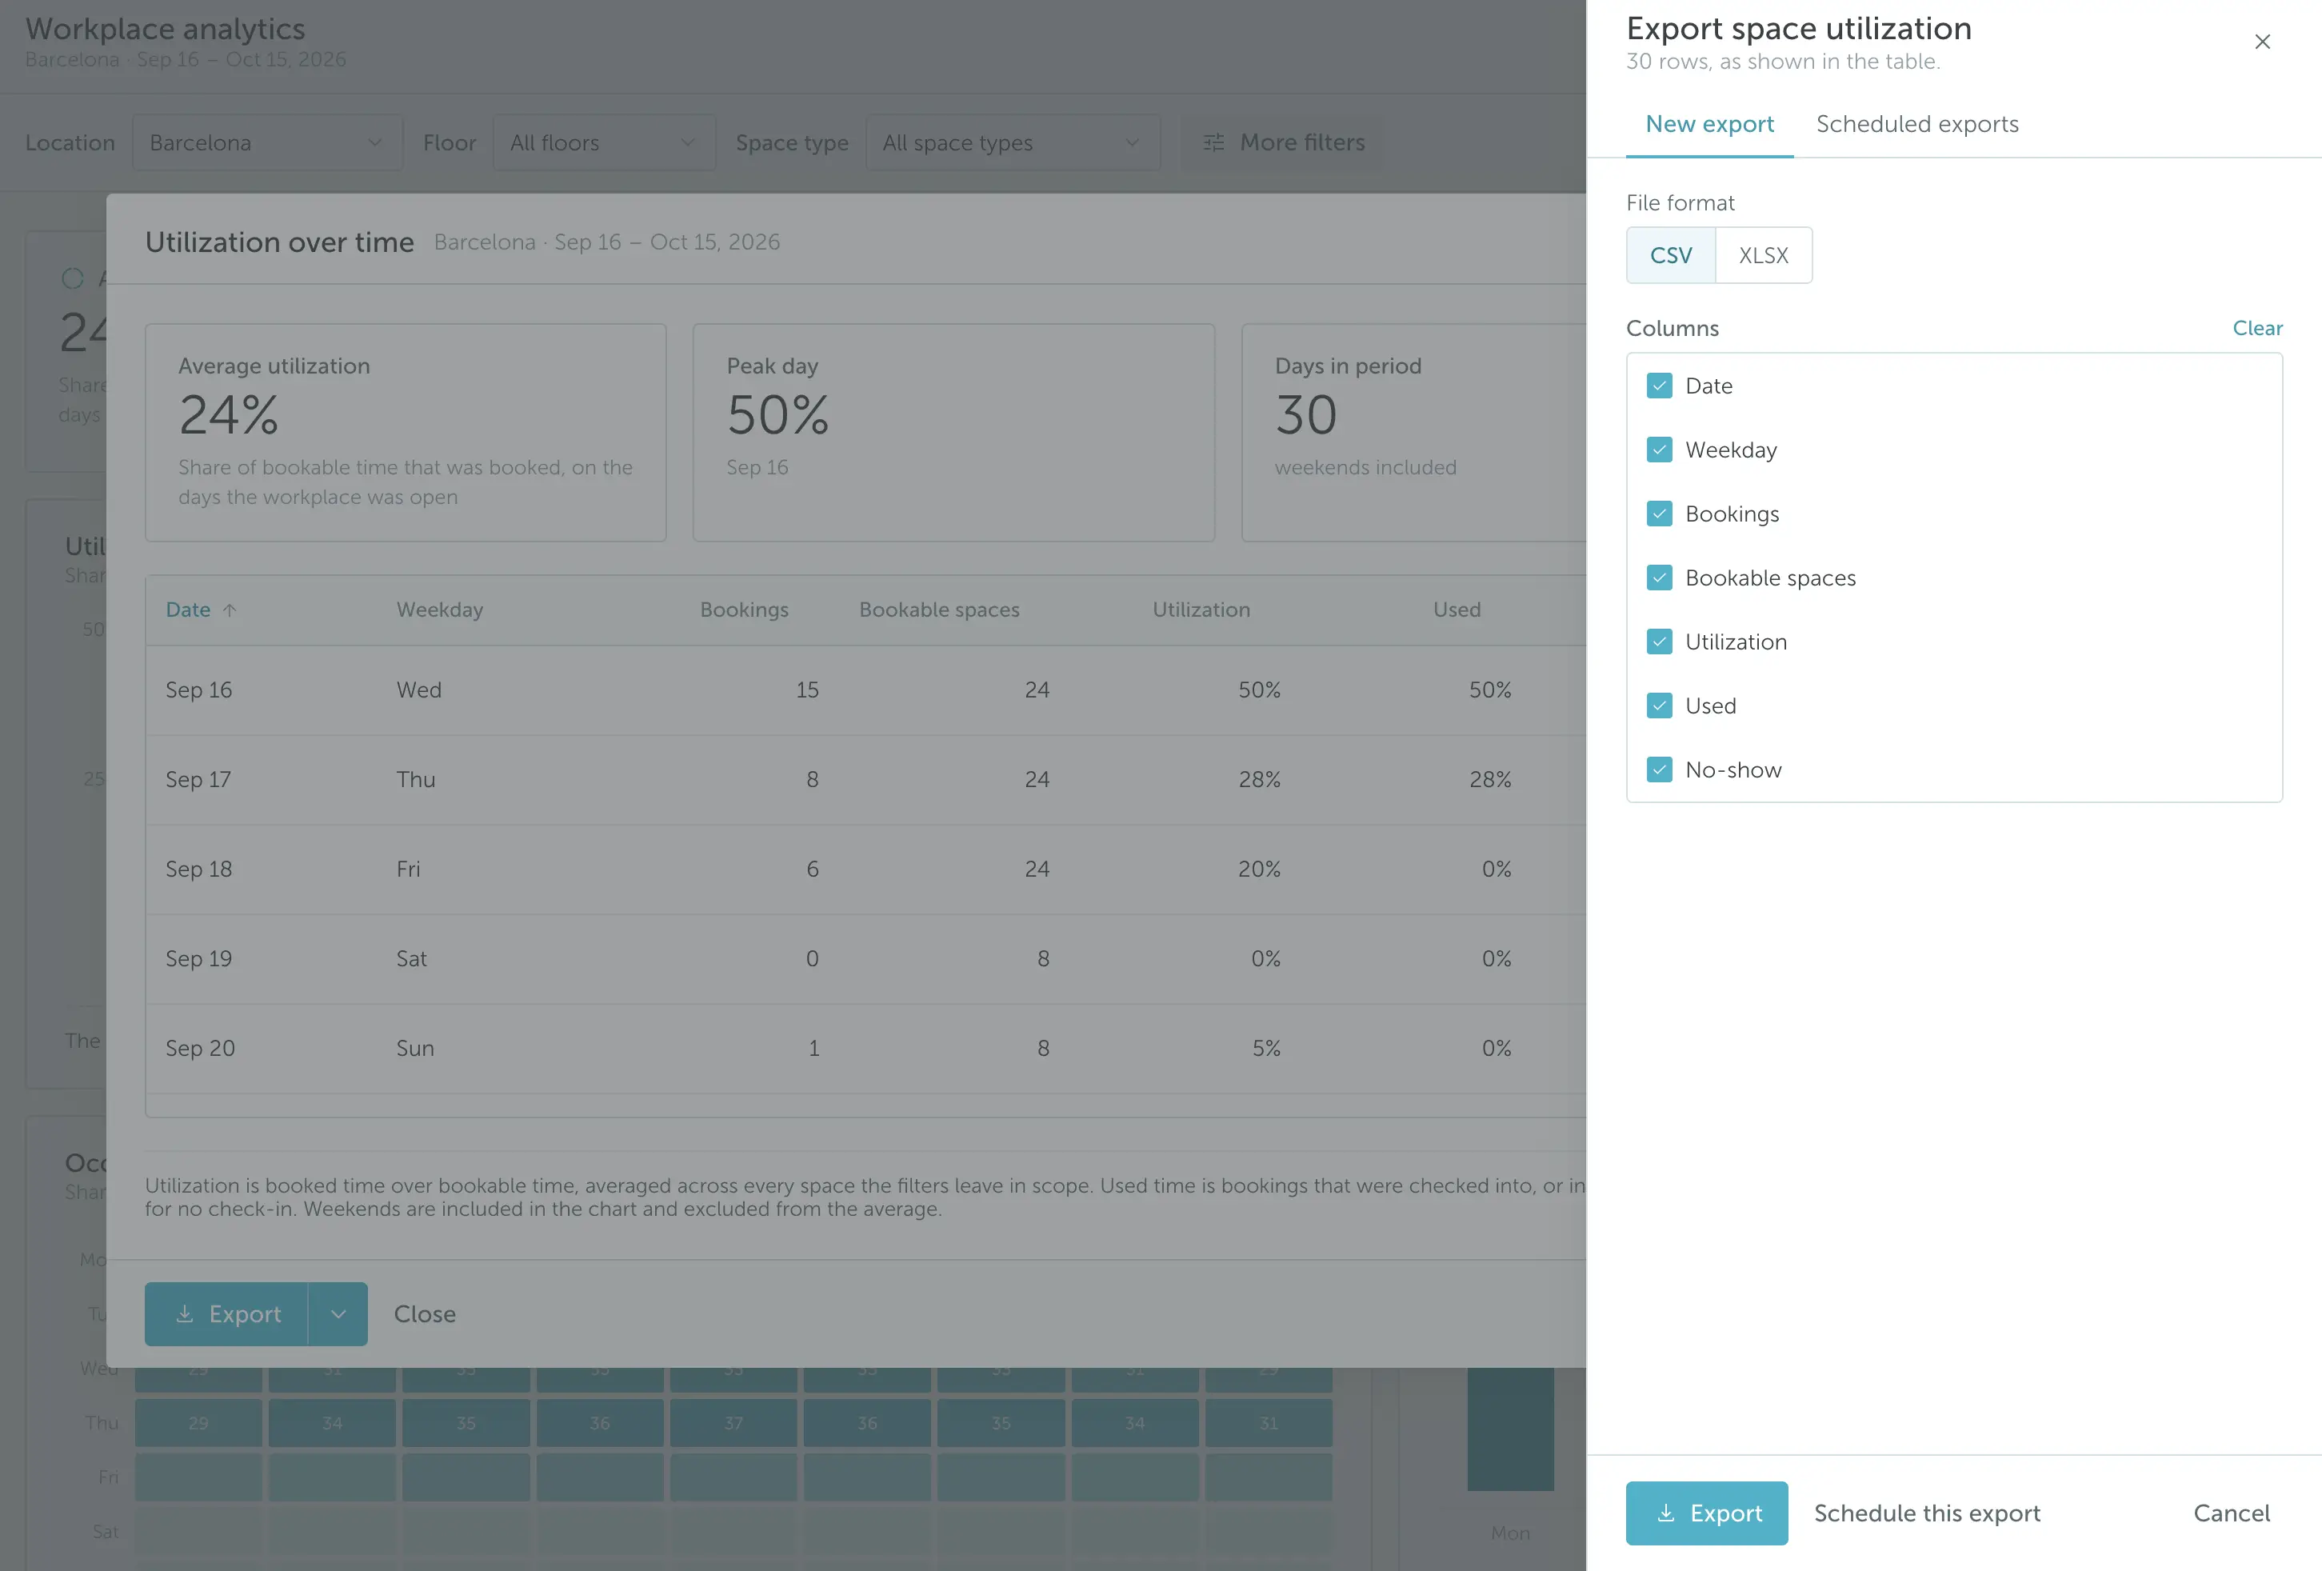This screenshot has width=2322, height=1571.
Task: Click the Thu heatmap cell showing 37
Action: click(x=733, y=1422)
